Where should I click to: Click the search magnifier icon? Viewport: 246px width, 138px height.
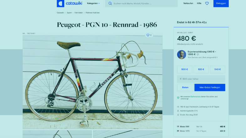tap(110, 3)
